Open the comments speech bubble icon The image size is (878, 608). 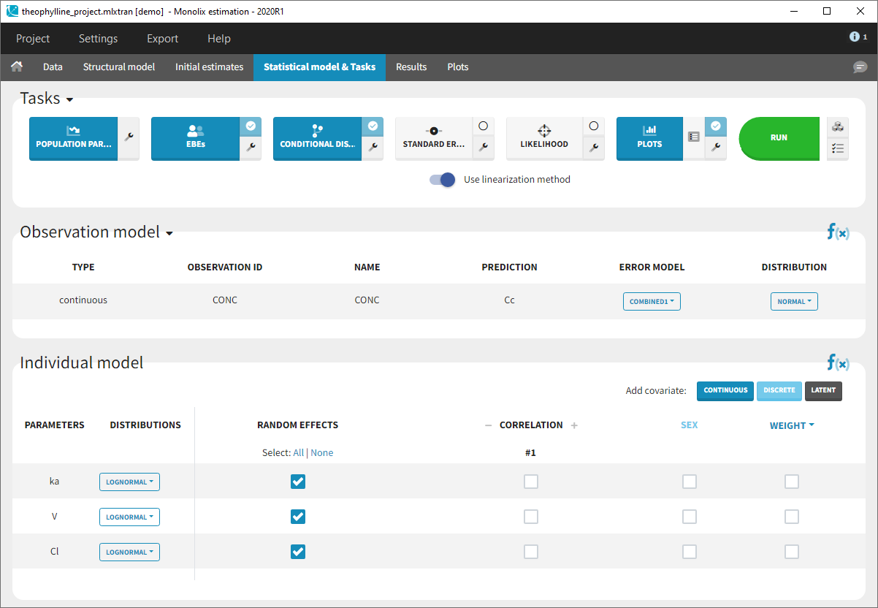[x=860, y=67]
